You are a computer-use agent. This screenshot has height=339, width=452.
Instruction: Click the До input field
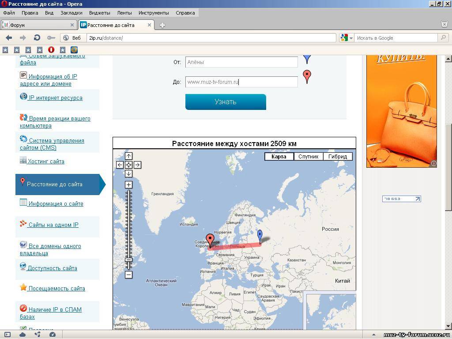(x=241, y=82)
